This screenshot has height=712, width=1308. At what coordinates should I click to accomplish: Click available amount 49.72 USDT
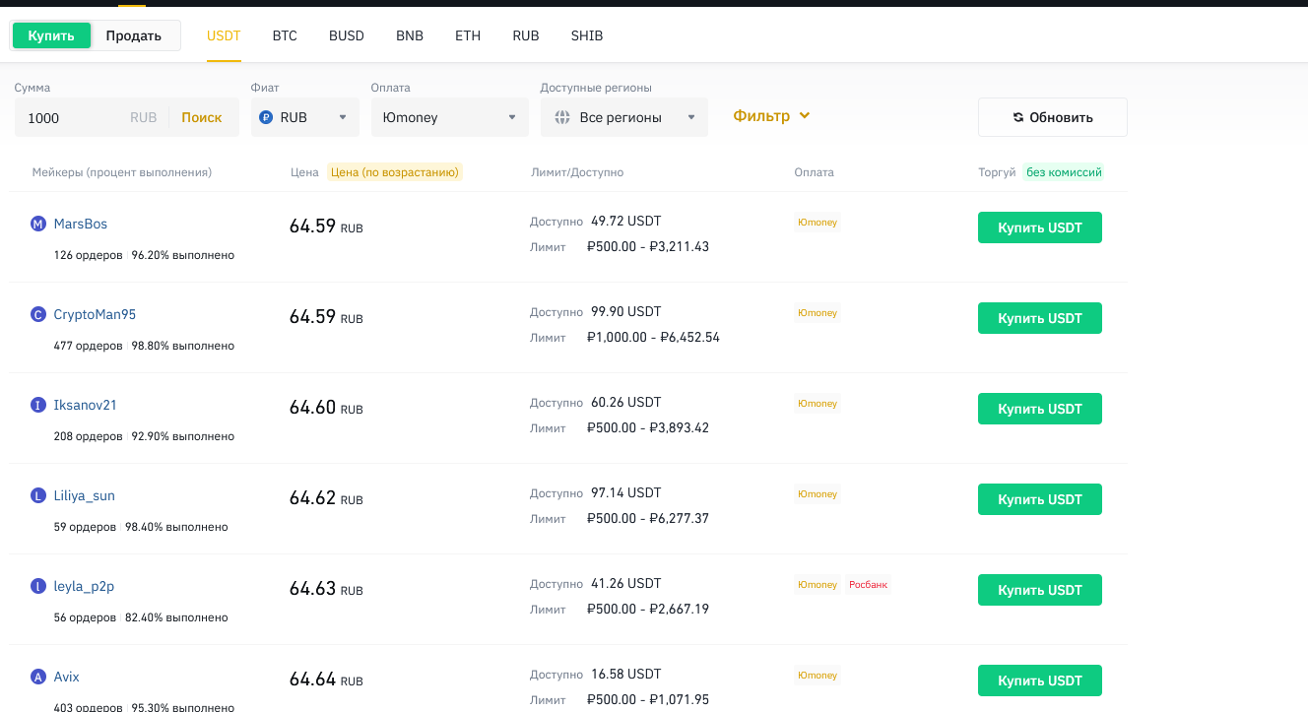[626, 221]
